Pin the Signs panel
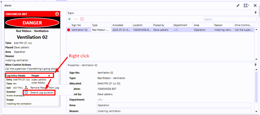 point(255,13)
